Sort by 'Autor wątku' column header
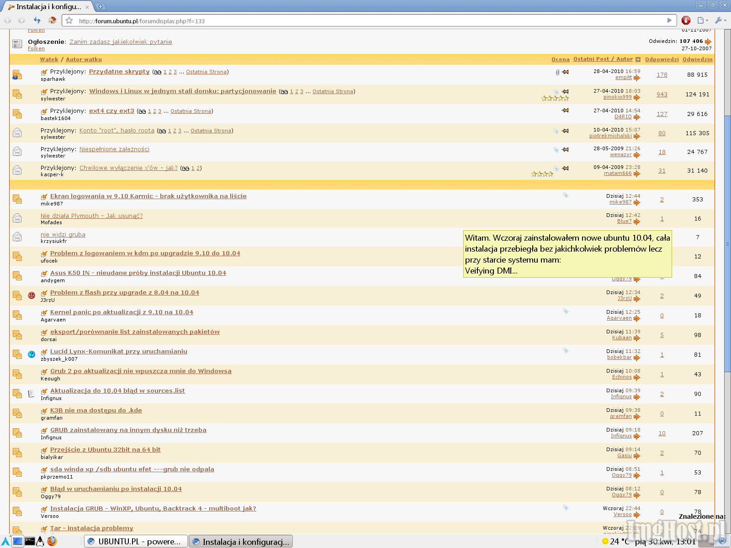Screen dimensions: 731x548 coord(84,59)
